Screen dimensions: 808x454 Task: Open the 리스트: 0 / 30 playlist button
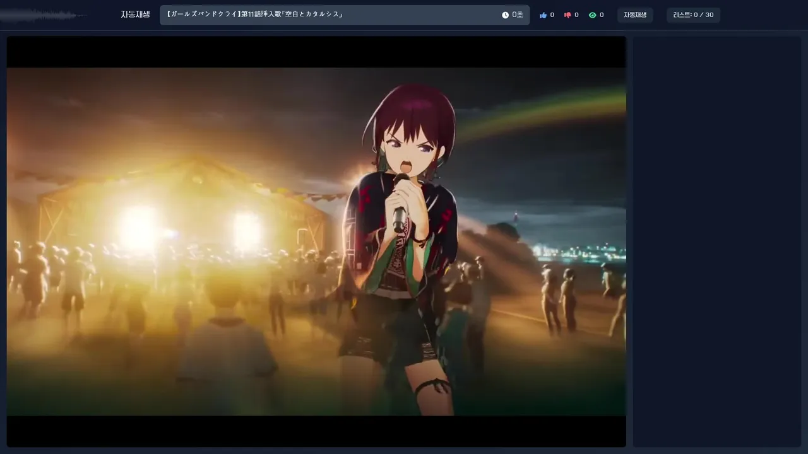(693, 15)
